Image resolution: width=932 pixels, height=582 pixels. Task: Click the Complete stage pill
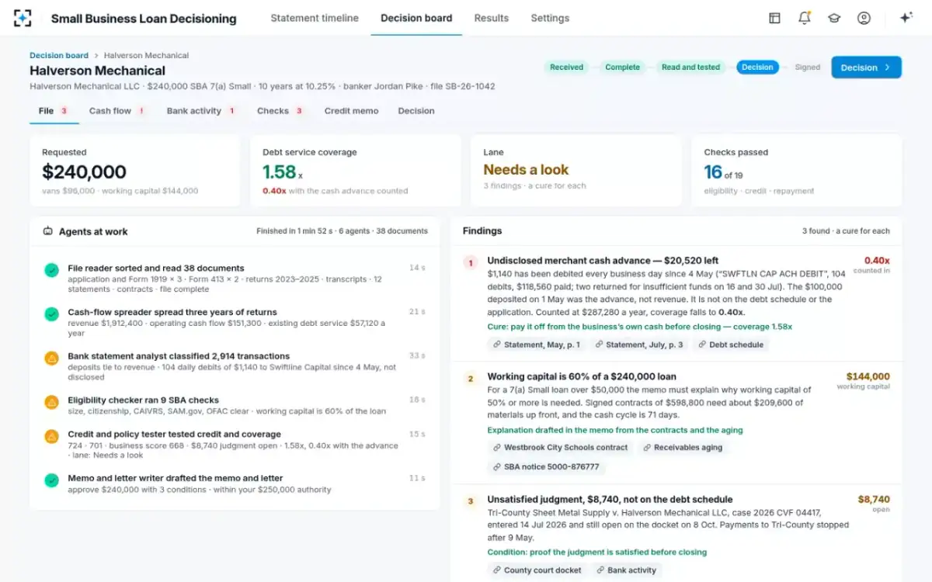pos(622,68)
